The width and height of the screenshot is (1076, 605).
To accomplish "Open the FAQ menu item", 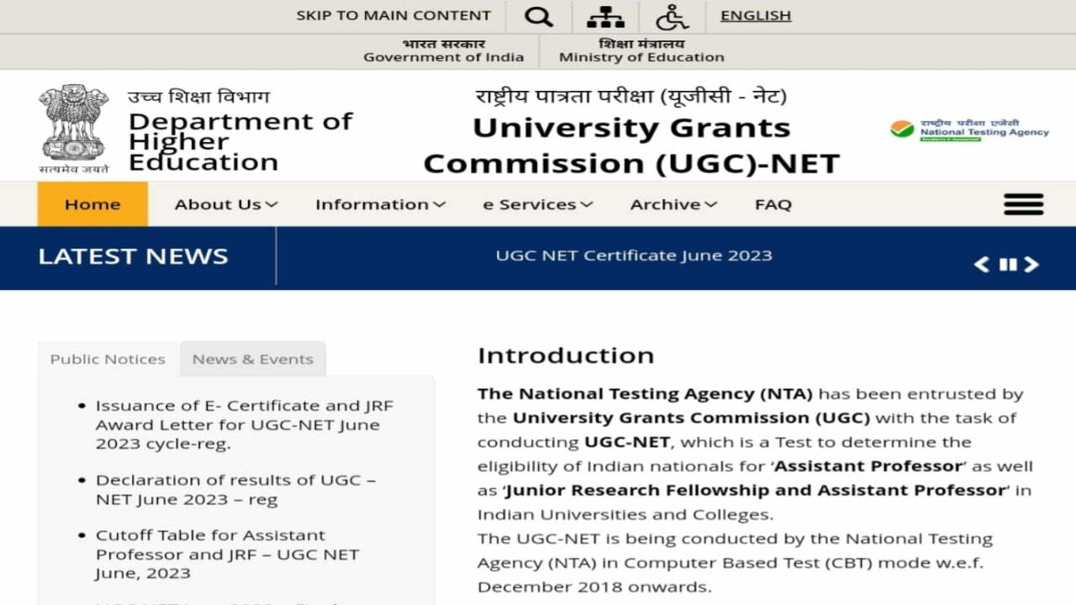I will (x=773, y=204).
